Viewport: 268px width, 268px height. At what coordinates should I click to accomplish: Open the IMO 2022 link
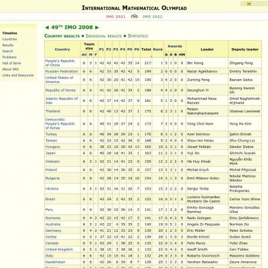click(x=153, y=17)
